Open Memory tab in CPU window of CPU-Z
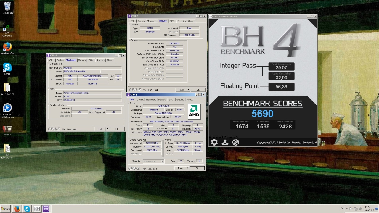Image resolution: width=379 pixels, height=213 pixels. [x=162, y=100]
